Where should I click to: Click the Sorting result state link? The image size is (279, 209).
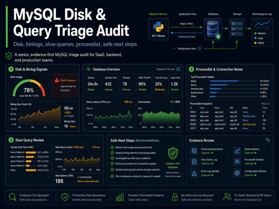point(249,124)
